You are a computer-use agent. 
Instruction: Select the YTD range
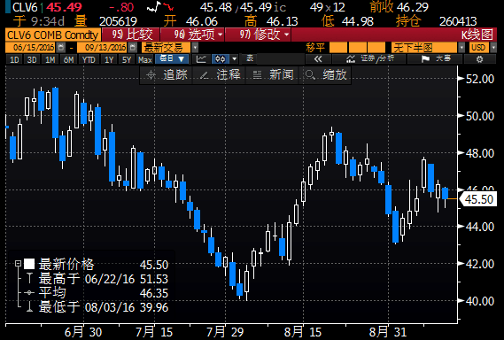(x=89, y=59)
